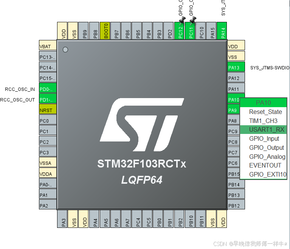
Task: Click the PB14 pin
Action: tap(236, 183)
